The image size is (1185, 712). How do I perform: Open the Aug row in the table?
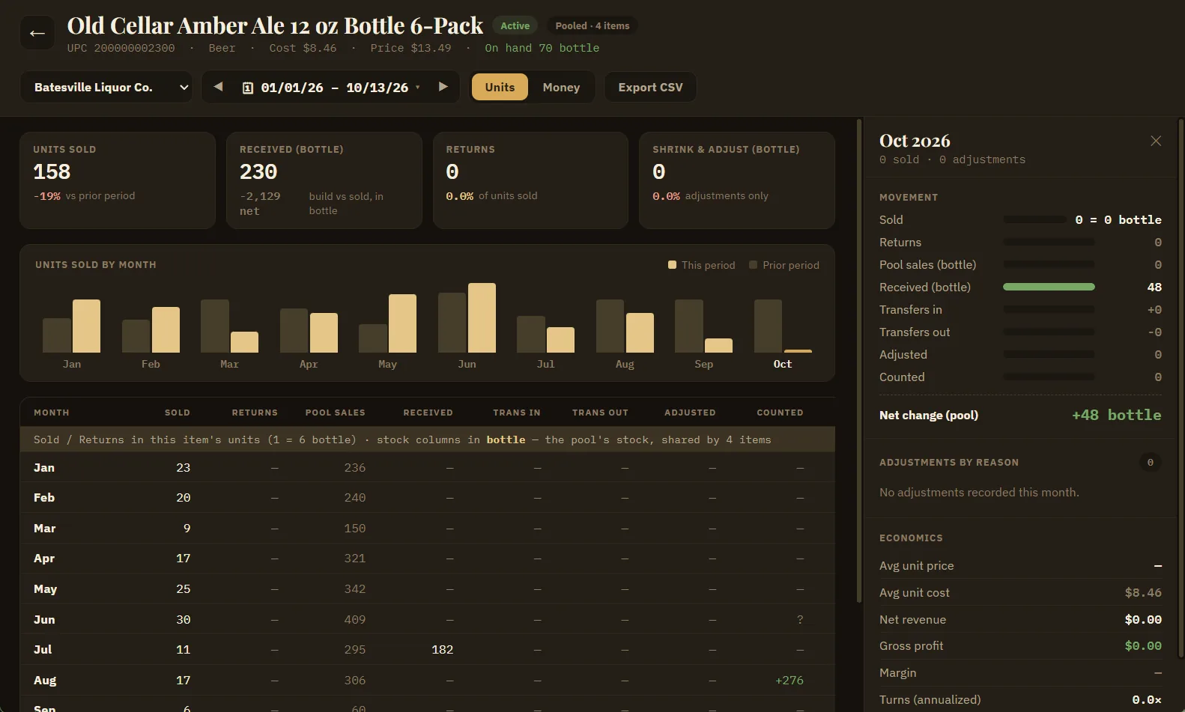pos(427,680)
